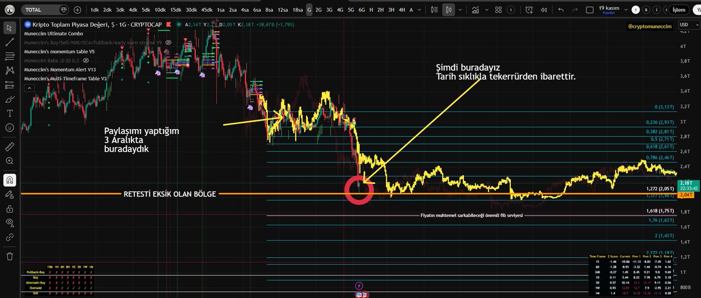Switch to the 4sa timeframe
This screenshot has height=298, width=701.
coord(245,10)
